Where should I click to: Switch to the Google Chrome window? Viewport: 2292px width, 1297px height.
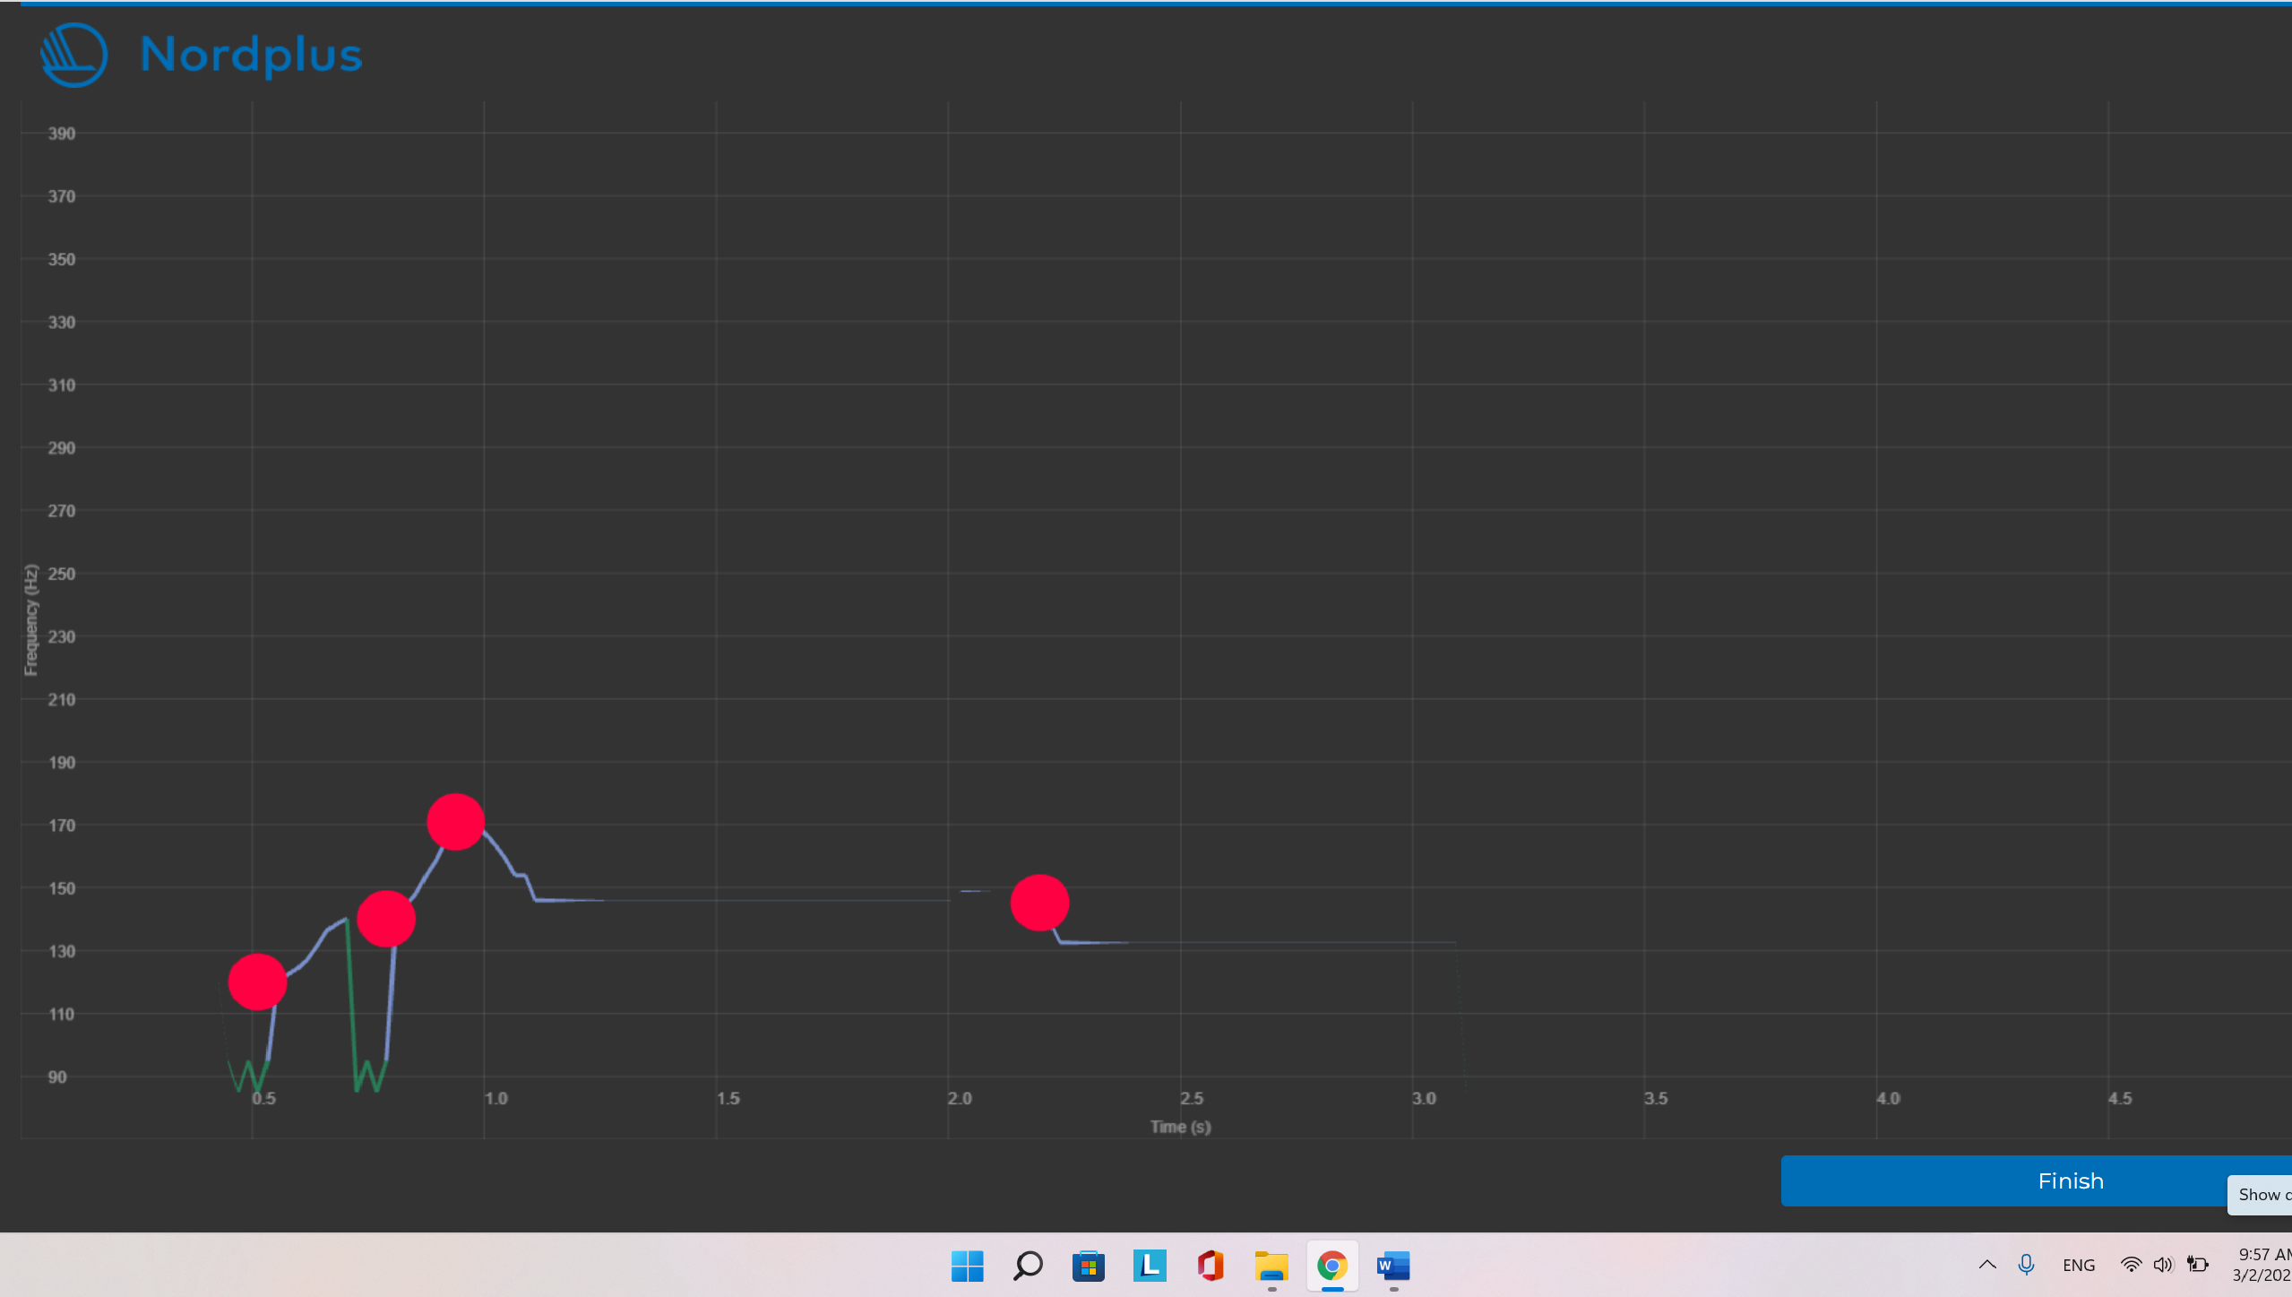pos(1332,1266)
